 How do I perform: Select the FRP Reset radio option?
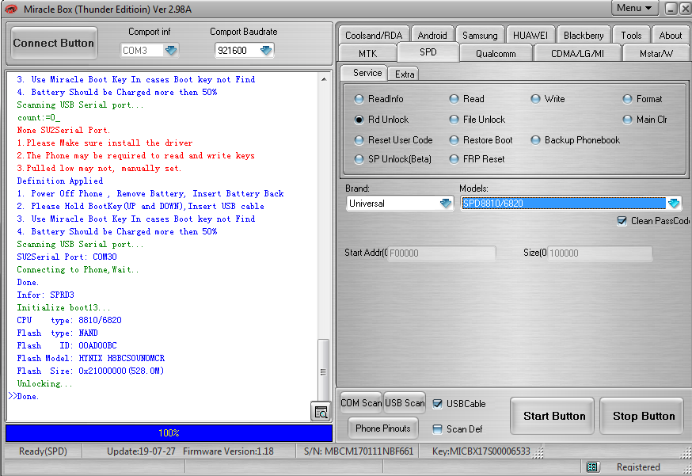click(x=477, y=159)
